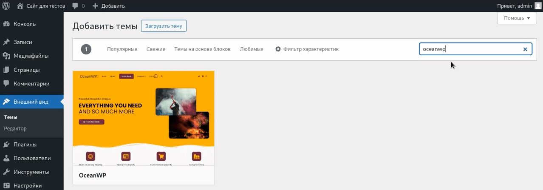Image resolution: width=543 pixels, height=190 pixels.
Task: Click the Загрузить тему button
Action: coord(164,26)
